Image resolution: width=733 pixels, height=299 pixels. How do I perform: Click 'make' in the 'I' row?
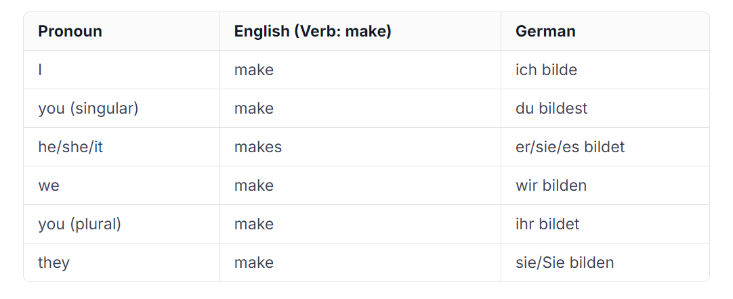click(x=254, y=70)
